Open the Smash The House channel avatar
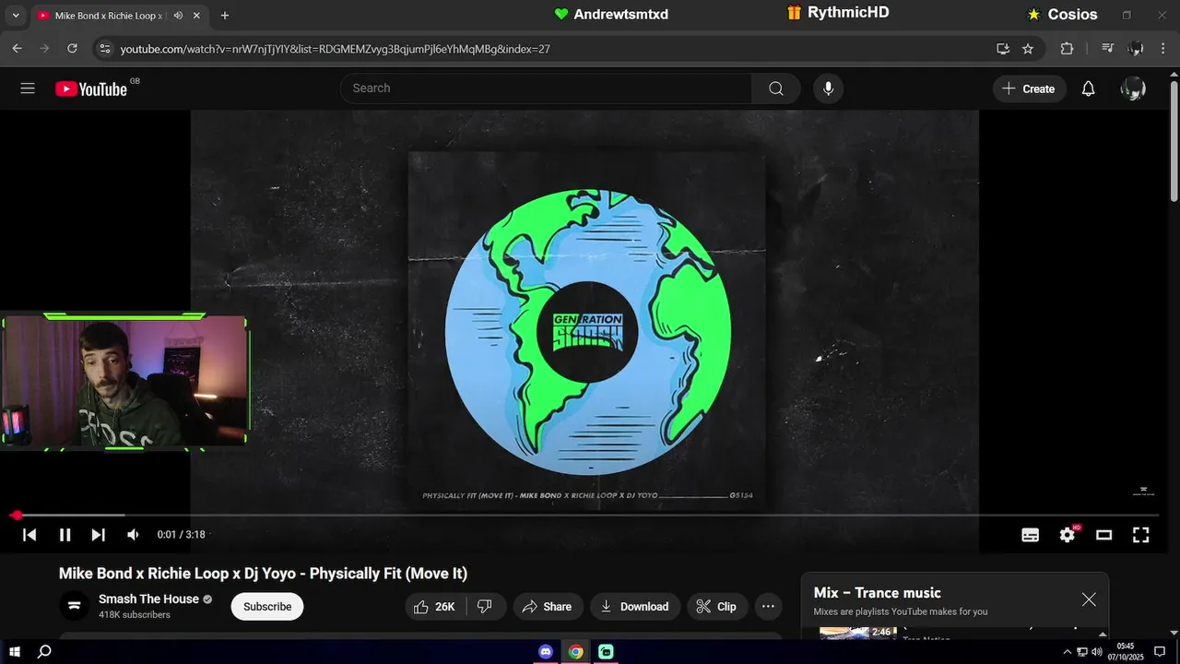 pyautogui.click(x=75, y=606)
